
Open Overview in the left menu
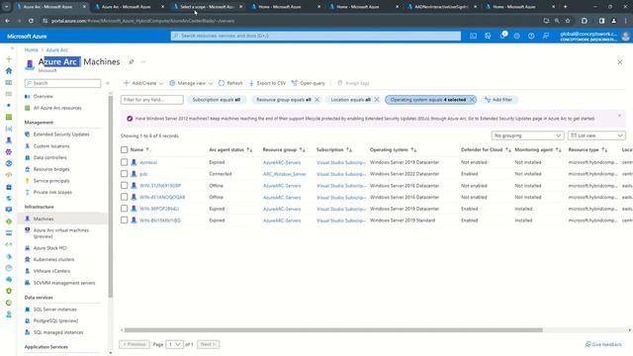pyautogui.click(x=44, y=97)
